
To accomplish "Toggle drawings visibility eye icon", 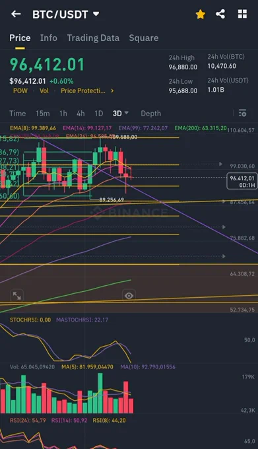I will (129, 296).
